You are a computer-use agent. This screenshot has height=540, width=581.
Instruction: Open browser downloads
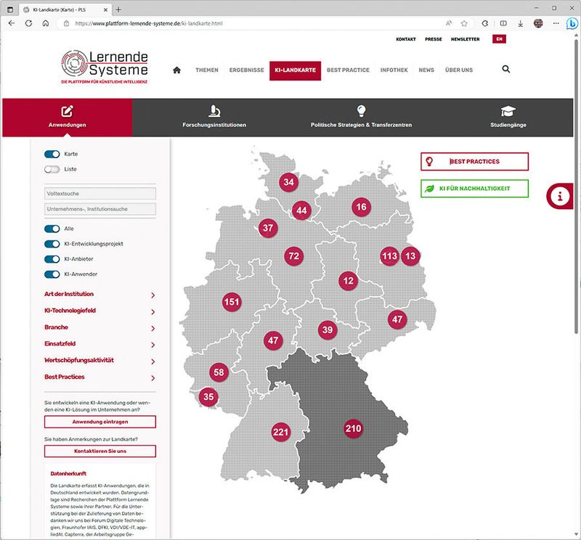[x=520, y=23]
